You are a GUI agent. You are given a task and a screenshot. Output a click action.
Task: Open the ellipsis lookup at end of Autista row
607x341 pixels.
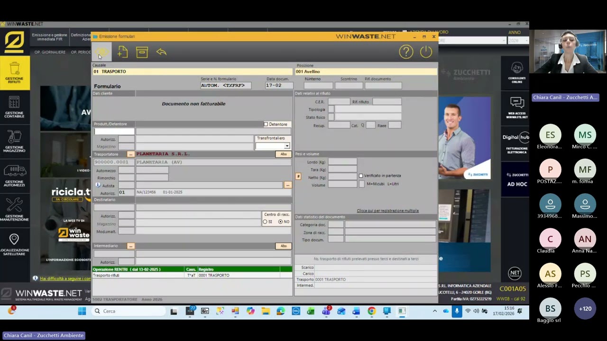click(287, 185)
